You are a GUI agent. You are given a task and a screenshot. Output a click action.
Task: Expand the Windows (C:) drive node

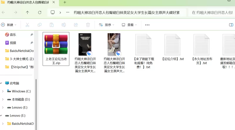3,91
